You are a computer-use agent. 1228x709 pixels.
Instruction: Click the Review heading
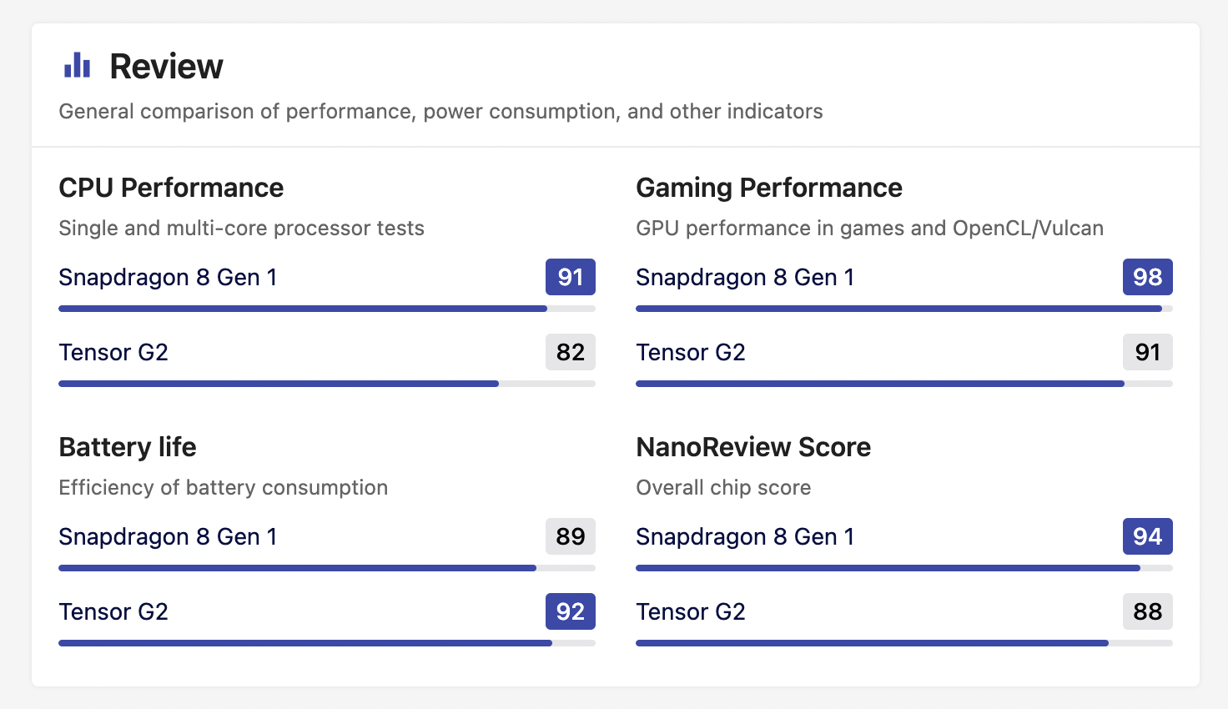[x=166, y=67]
